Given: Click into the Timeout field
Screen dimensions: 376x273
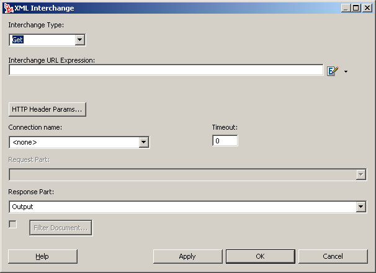Looking at the screenshot, I should pyautogui.click(x=225, y=141).
